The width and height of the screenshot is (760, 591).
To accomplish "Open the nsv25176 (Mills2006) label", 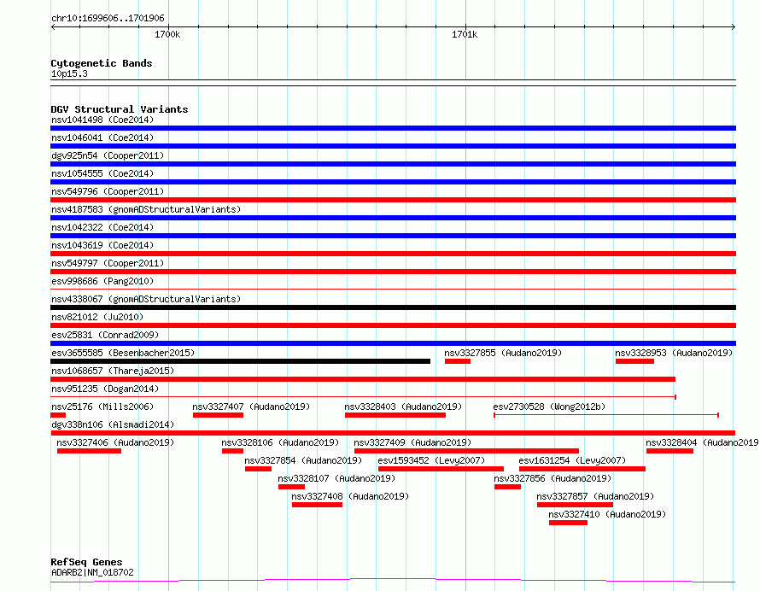I will 102,407.
